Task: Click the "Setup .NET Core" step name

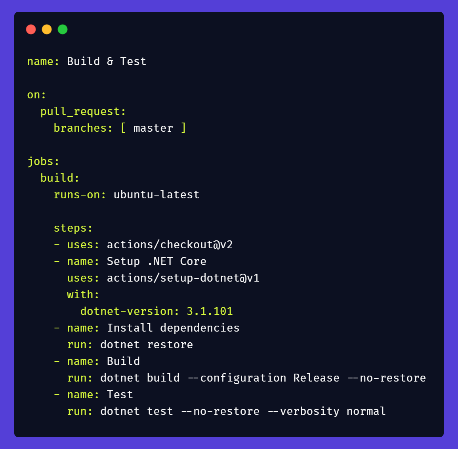Action: coord(156,261)
